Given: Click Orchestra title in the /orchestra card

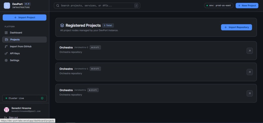Looking at the screenshot, I should pyautogui.click(x=66, y=90).
